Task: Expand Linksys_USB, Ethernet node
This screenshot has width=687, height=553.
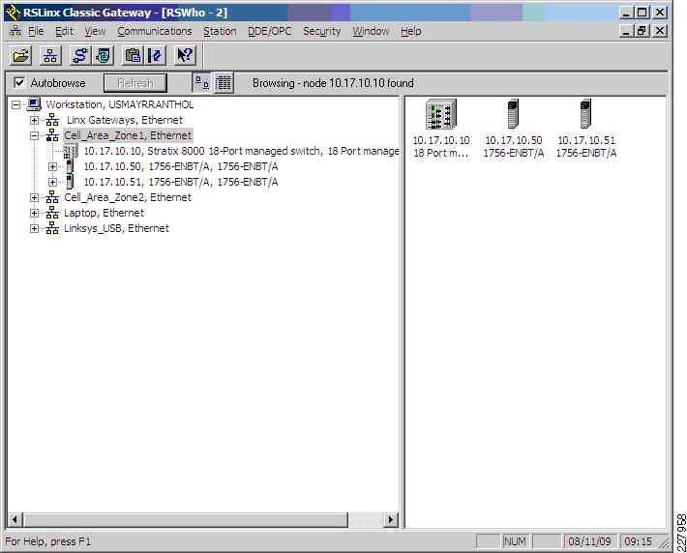Action: pyautogui.click(x=34, y=228)
